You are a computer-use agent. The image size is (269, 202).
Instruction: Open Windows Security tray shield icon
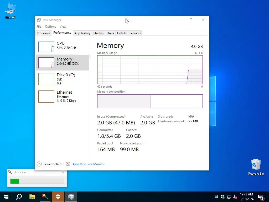pyautogui.click(x=223, y=197)
